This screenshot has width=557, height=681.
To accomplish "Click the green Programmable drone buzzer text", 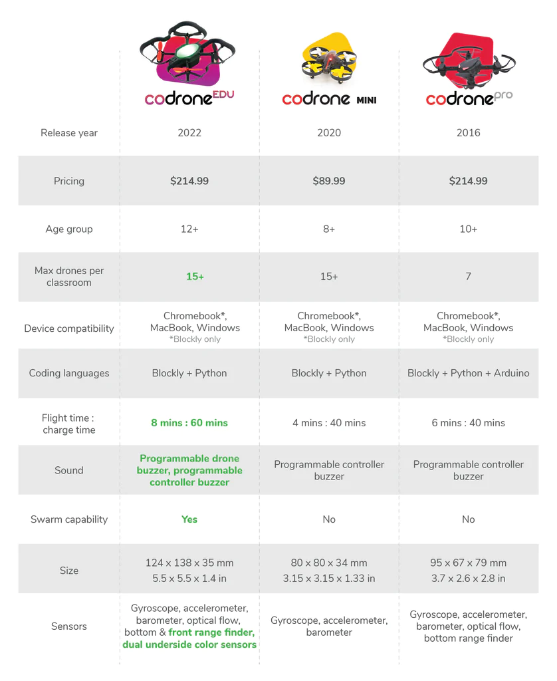I will point(189,459).
